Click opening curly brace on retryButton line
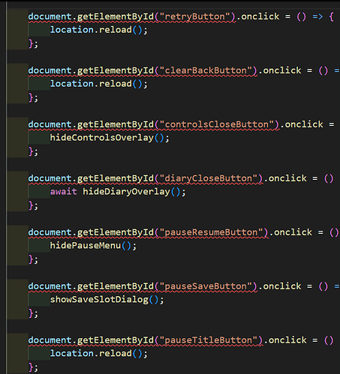 (x=332, y=16)
